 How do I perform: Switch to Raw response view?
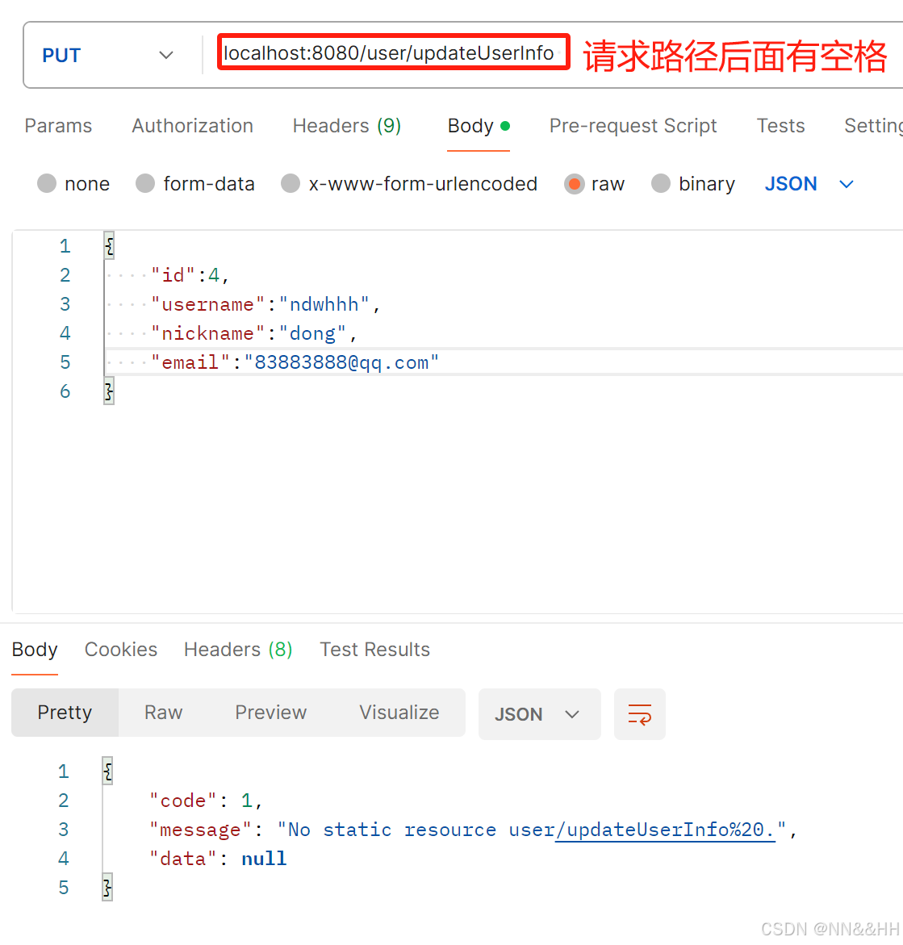(x=163, y=713)
